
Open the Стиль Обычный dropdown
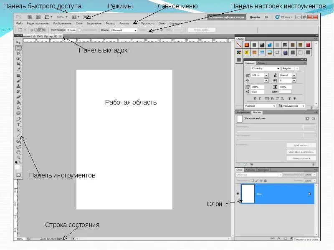[x=124, y=30]
